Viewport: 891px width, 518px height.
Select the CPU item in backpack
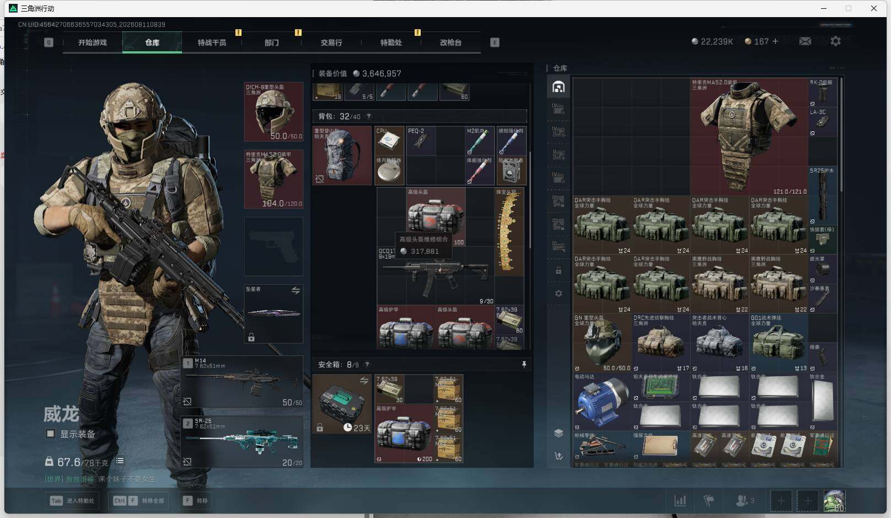coord(389,141)
